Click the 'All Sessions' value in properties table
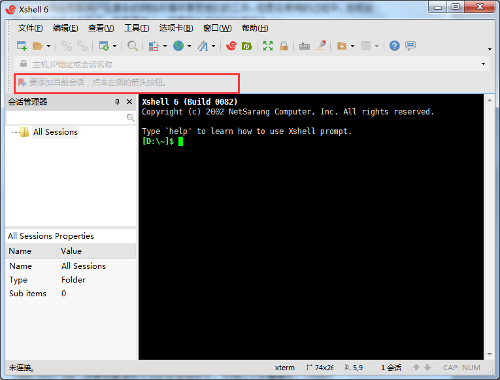Image resolution: width=500 pixels, height=380 pixels. click(84, 266)
